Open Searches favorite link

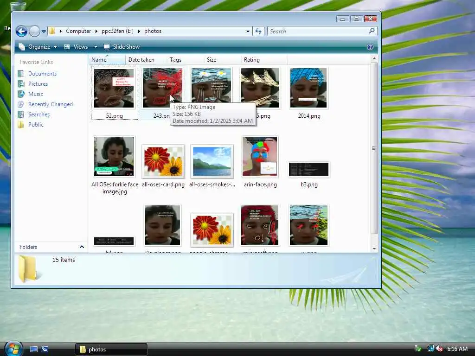[39, 114]
